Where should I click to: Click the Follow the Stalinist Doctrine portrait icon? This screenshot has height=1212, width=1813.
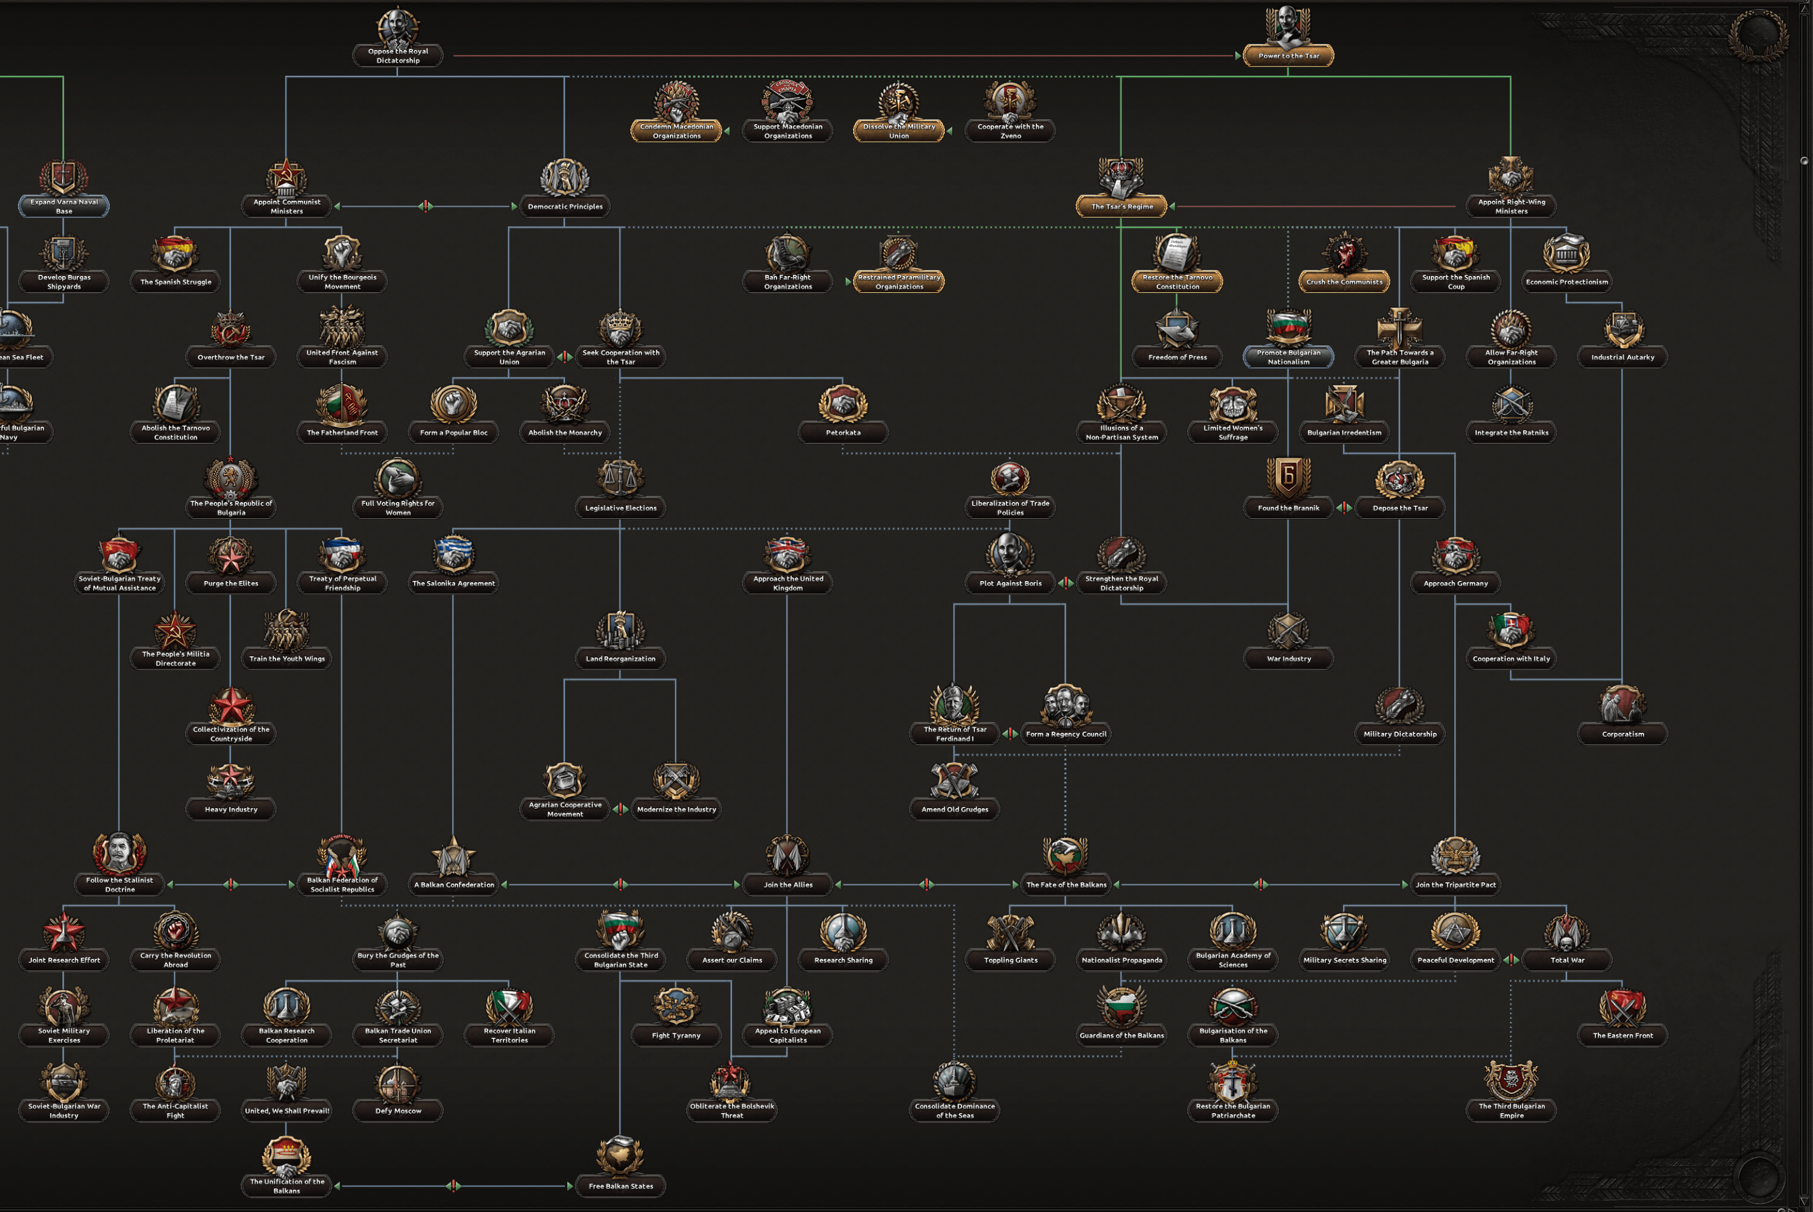[x=119, y=853]
